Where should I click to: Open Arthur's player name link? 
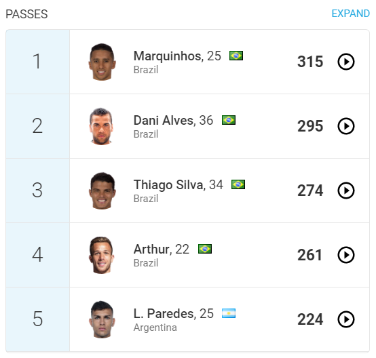pos(153,250)
